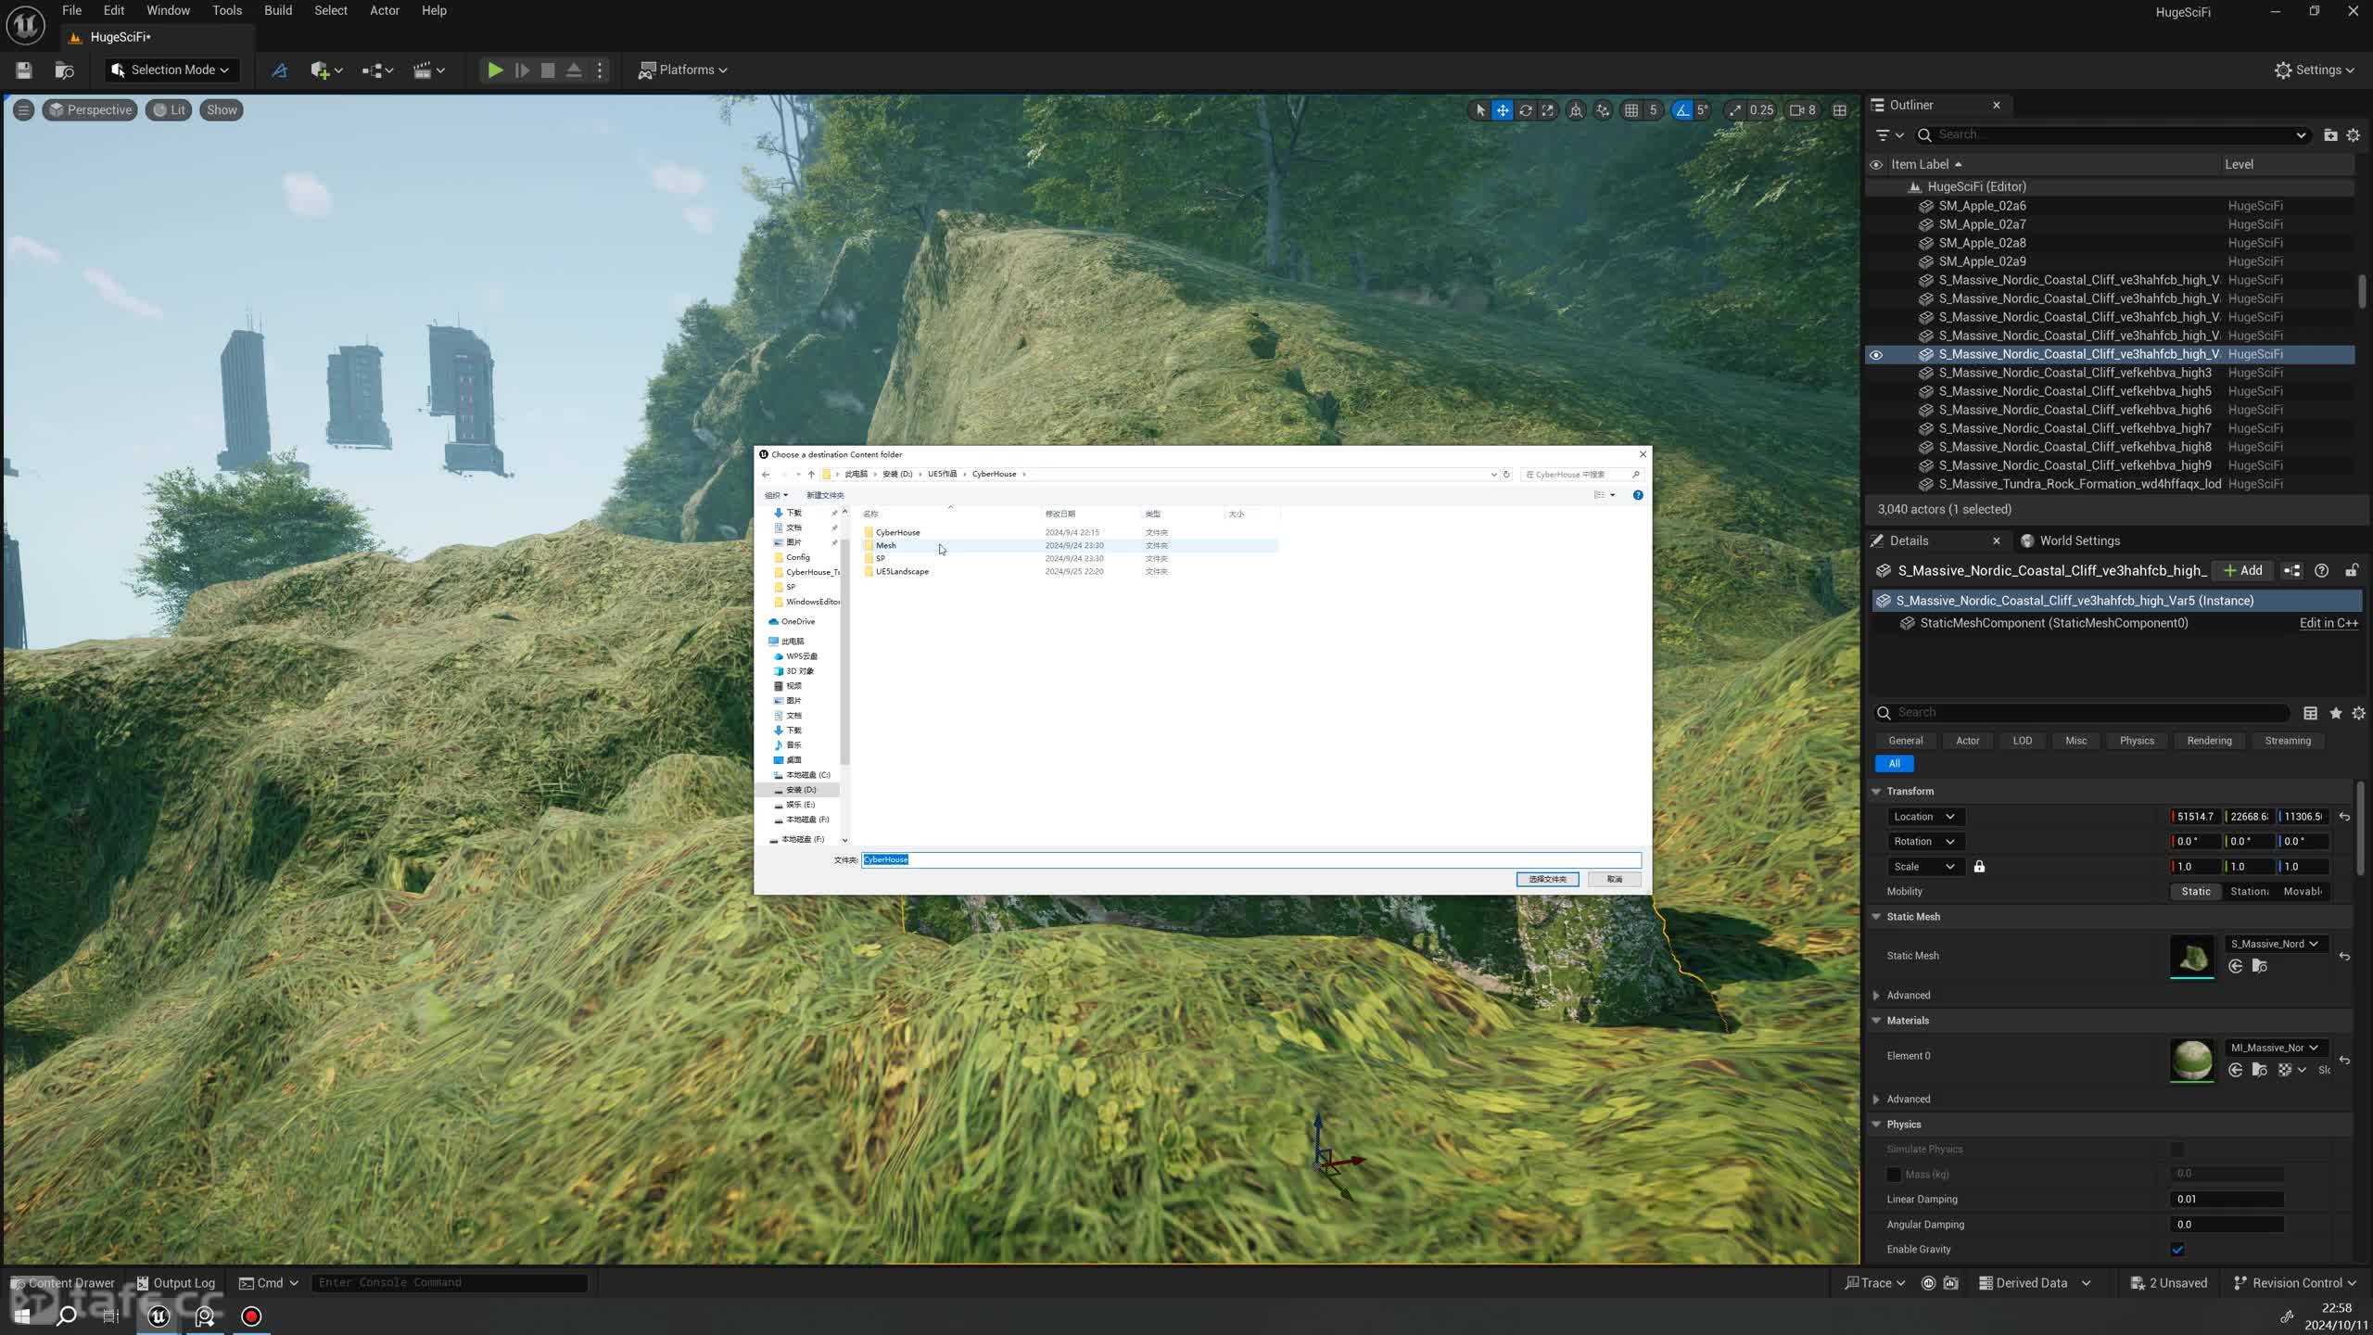Screen dimensions: 2373x1335
Task: Open the Location type dropdown
Action: [1925, 817]
